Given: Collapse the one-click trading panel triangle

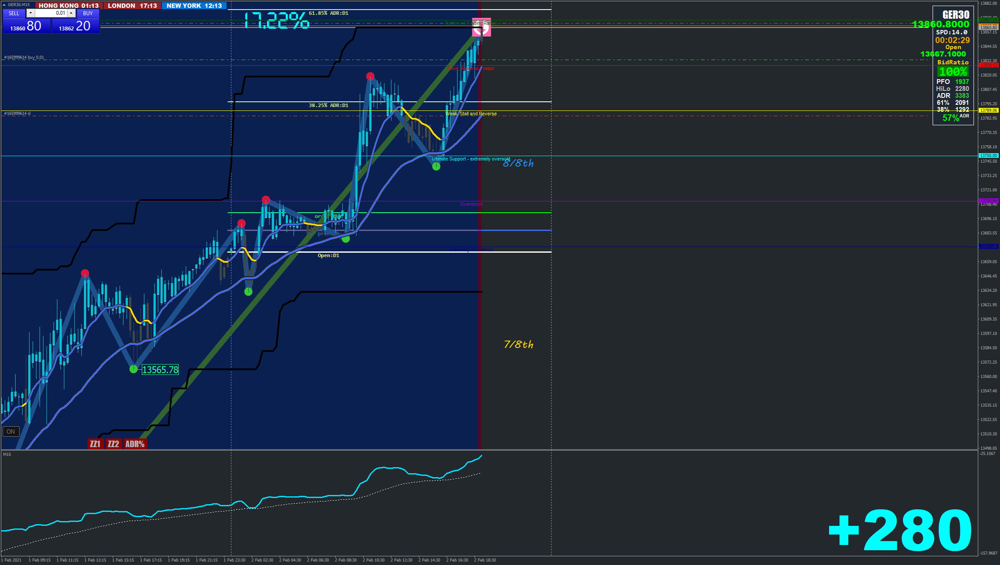Looking at the screenshot, I should 4,4.
